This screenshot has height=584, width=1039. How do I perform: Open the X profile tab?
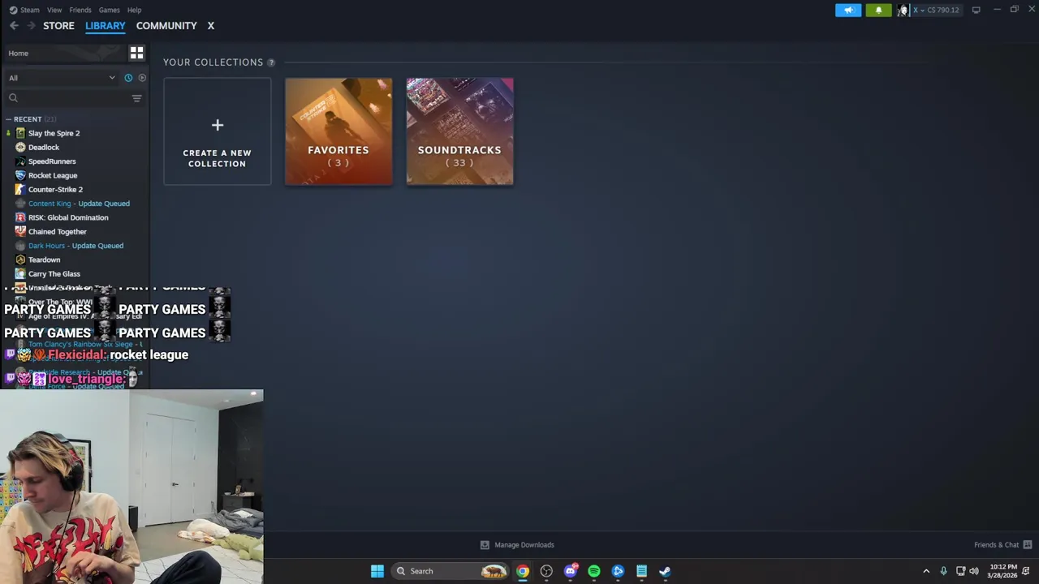point(210,26)
